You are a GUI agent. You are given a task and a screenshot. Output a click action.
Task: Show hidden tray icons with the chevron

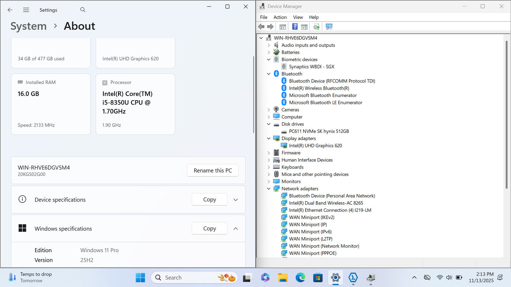[414, 277]
